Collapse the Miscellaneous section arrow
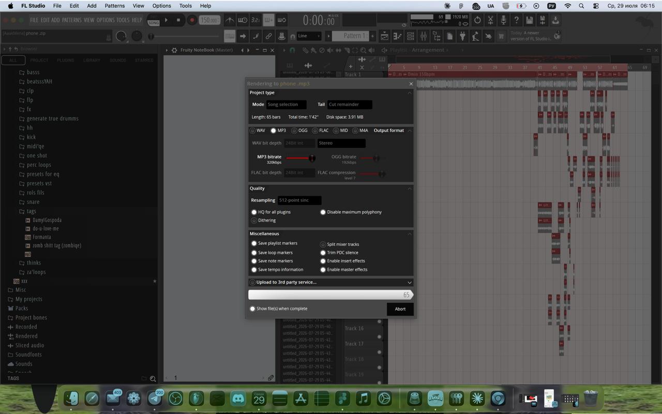The width and height of the screenshot is (662, 414). pyautogui.click(x=410, y=234)
